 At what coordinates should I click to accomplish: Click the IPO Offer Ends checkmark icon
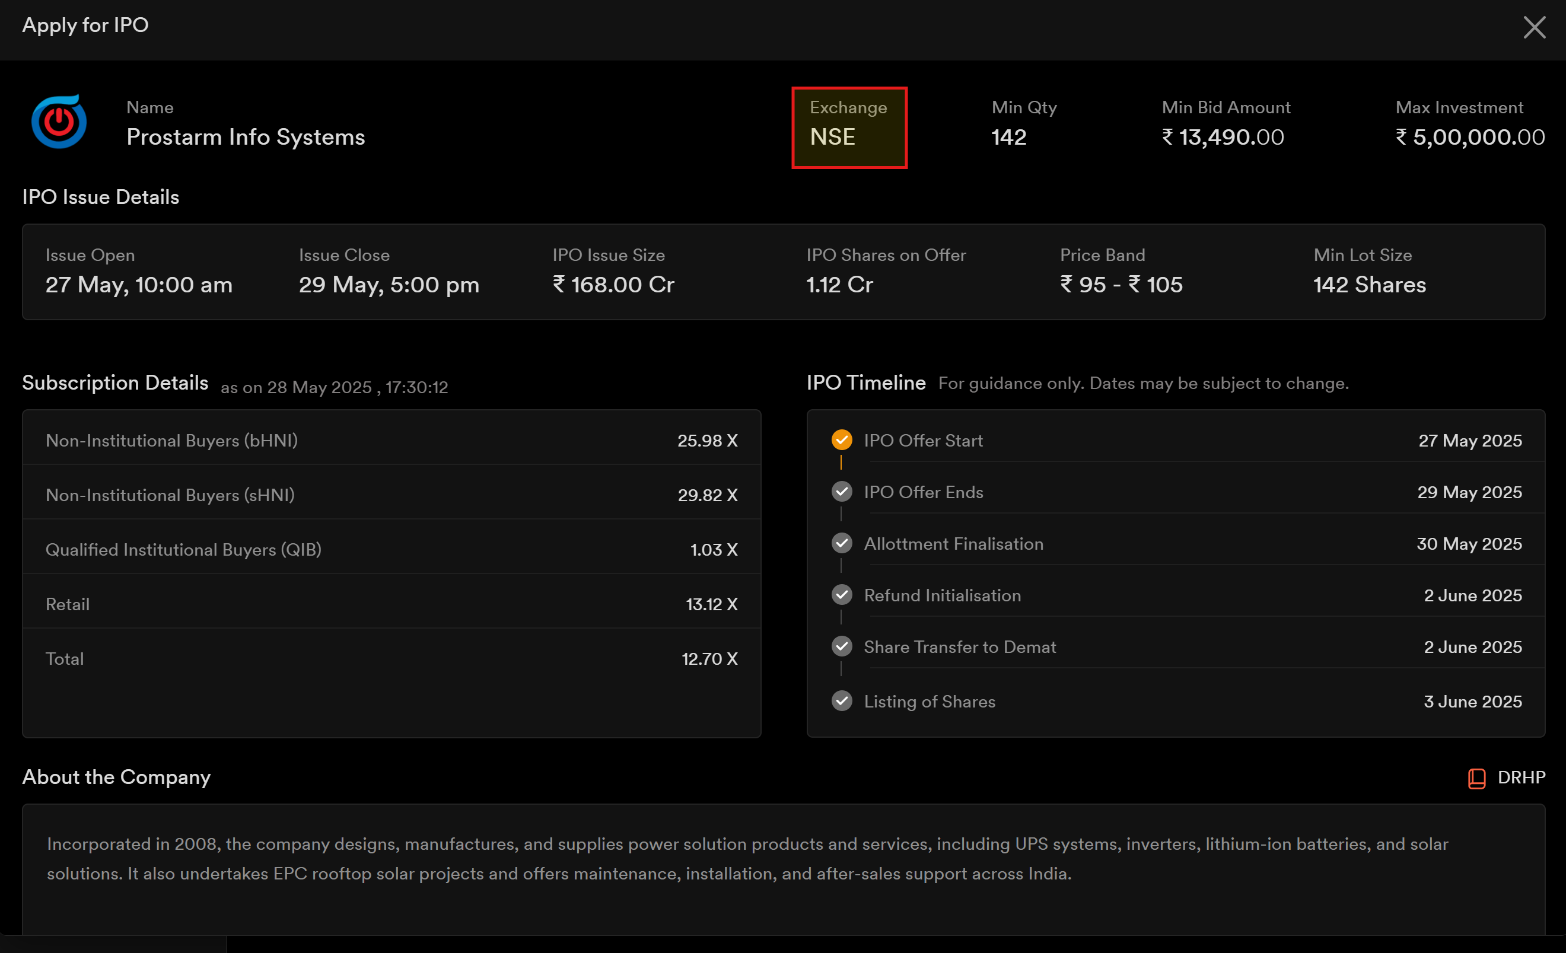pos(842,491)
